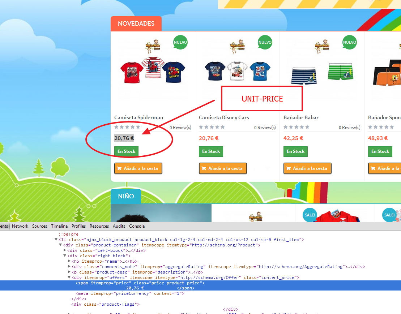Open the Disney Cars t-shirts image

pos(237,71)
